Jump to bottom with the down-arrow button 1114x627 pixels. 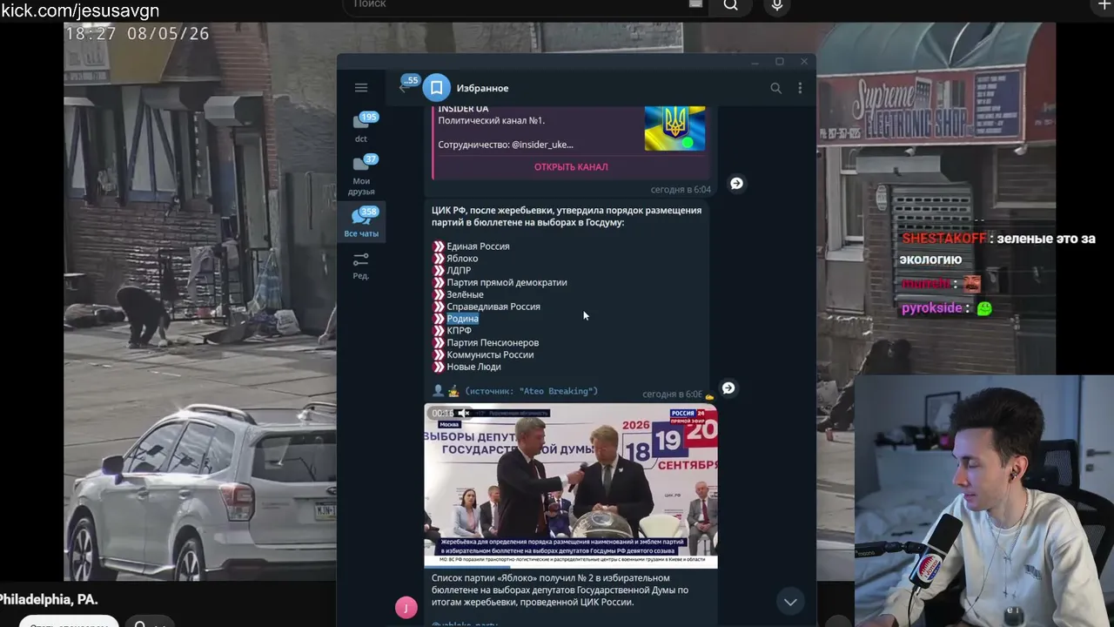click(790, 602)
